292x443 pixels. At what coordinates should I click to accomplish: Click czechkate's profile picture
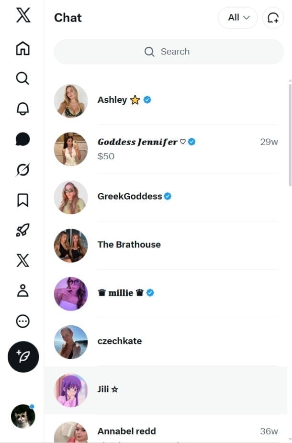(70, 342)
